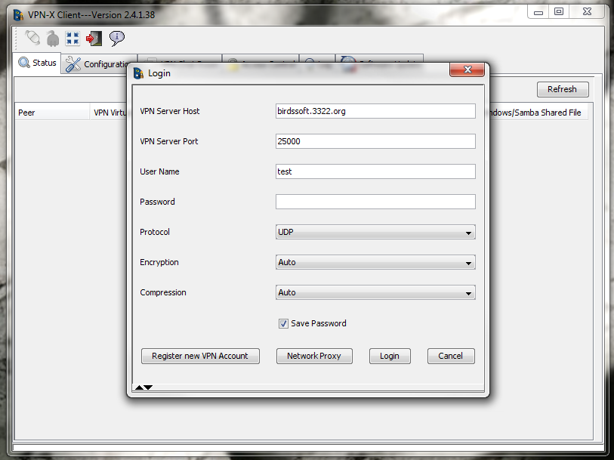This screenshot has height=460, width=614.
Task: Click the Refresh button in main window
Action: 563,89
